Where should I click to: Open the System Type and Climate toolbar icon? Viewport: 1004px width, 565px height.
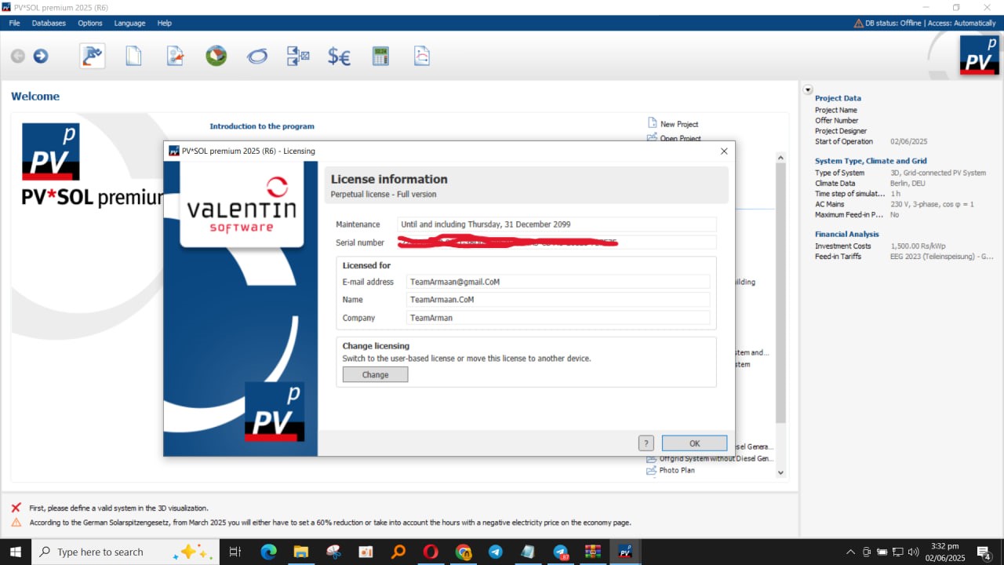coord(175,56)
